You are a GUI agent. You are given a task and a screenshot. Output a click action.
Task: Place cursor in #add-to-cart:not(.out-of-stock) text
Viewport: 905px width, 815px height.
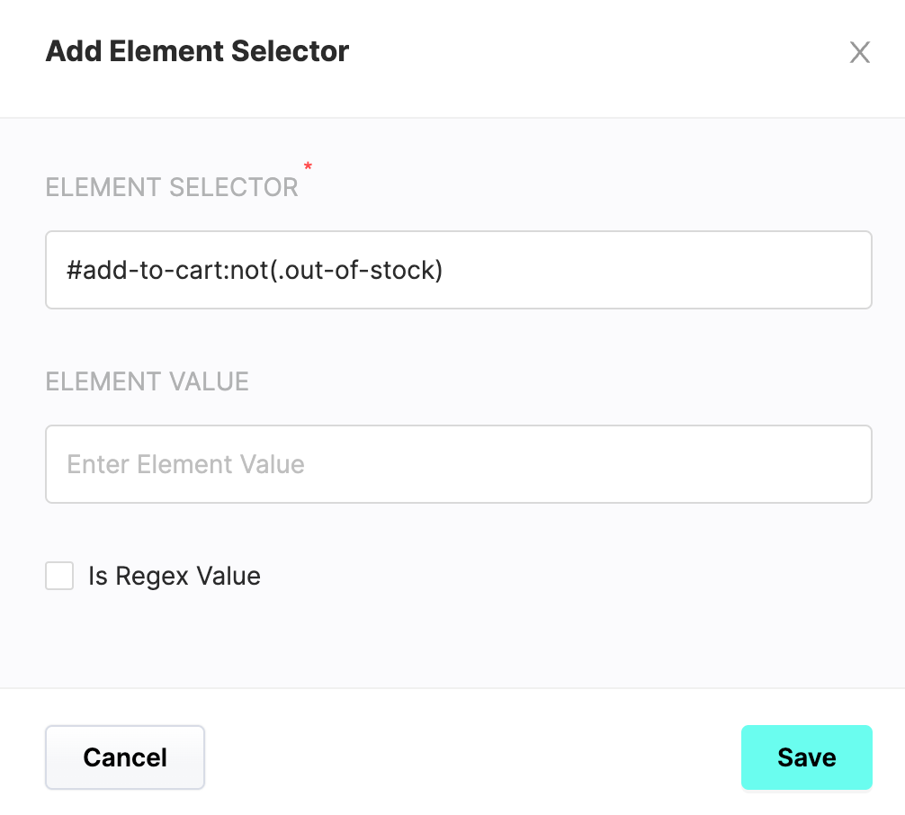coord(255,270)
